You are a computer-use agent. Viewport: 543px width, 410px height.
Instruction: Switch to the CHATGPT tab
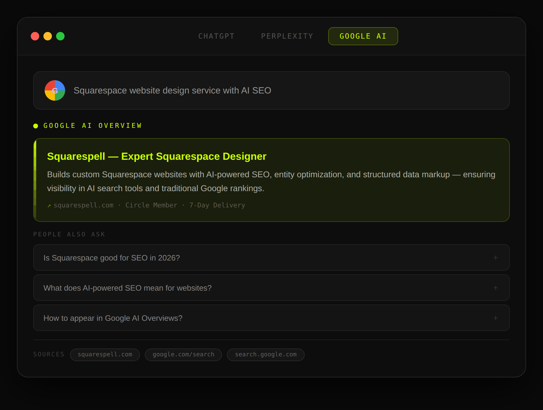pyautogui.click(x=217, y=36)
